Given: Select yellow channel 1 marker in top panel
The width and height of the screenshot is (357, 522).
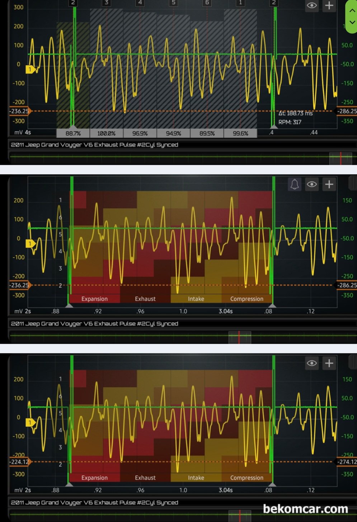Looking at the screenshot, I should 30,69.
